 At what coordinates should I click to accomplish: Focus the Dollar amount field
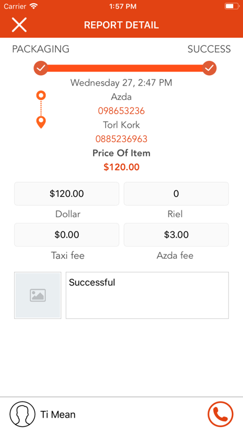[66, 194]
